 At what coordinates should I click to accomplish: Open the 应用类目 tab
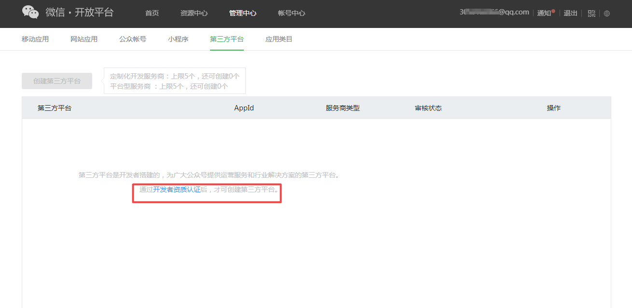point(279,39)
